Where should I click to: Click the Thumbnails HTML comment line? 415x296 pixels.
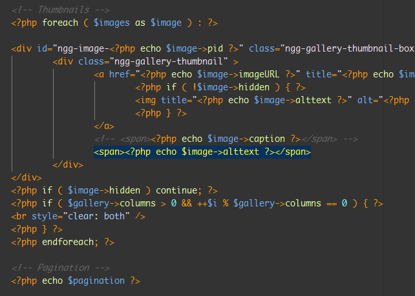[x=60, y=10]
